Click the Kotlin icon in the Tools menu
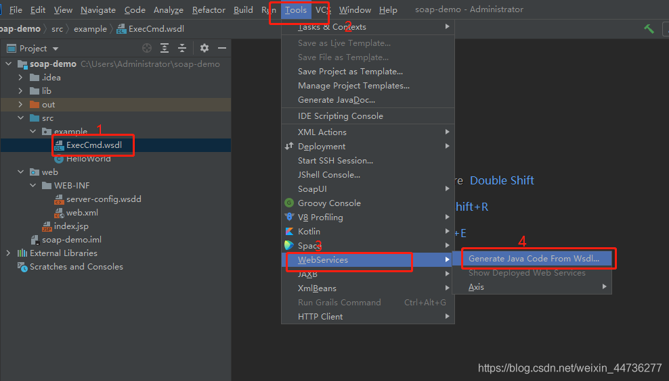669x381 pixels. click(289, 231)
